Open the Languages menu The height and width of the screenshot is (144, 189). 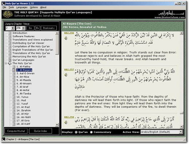point(22,7)
